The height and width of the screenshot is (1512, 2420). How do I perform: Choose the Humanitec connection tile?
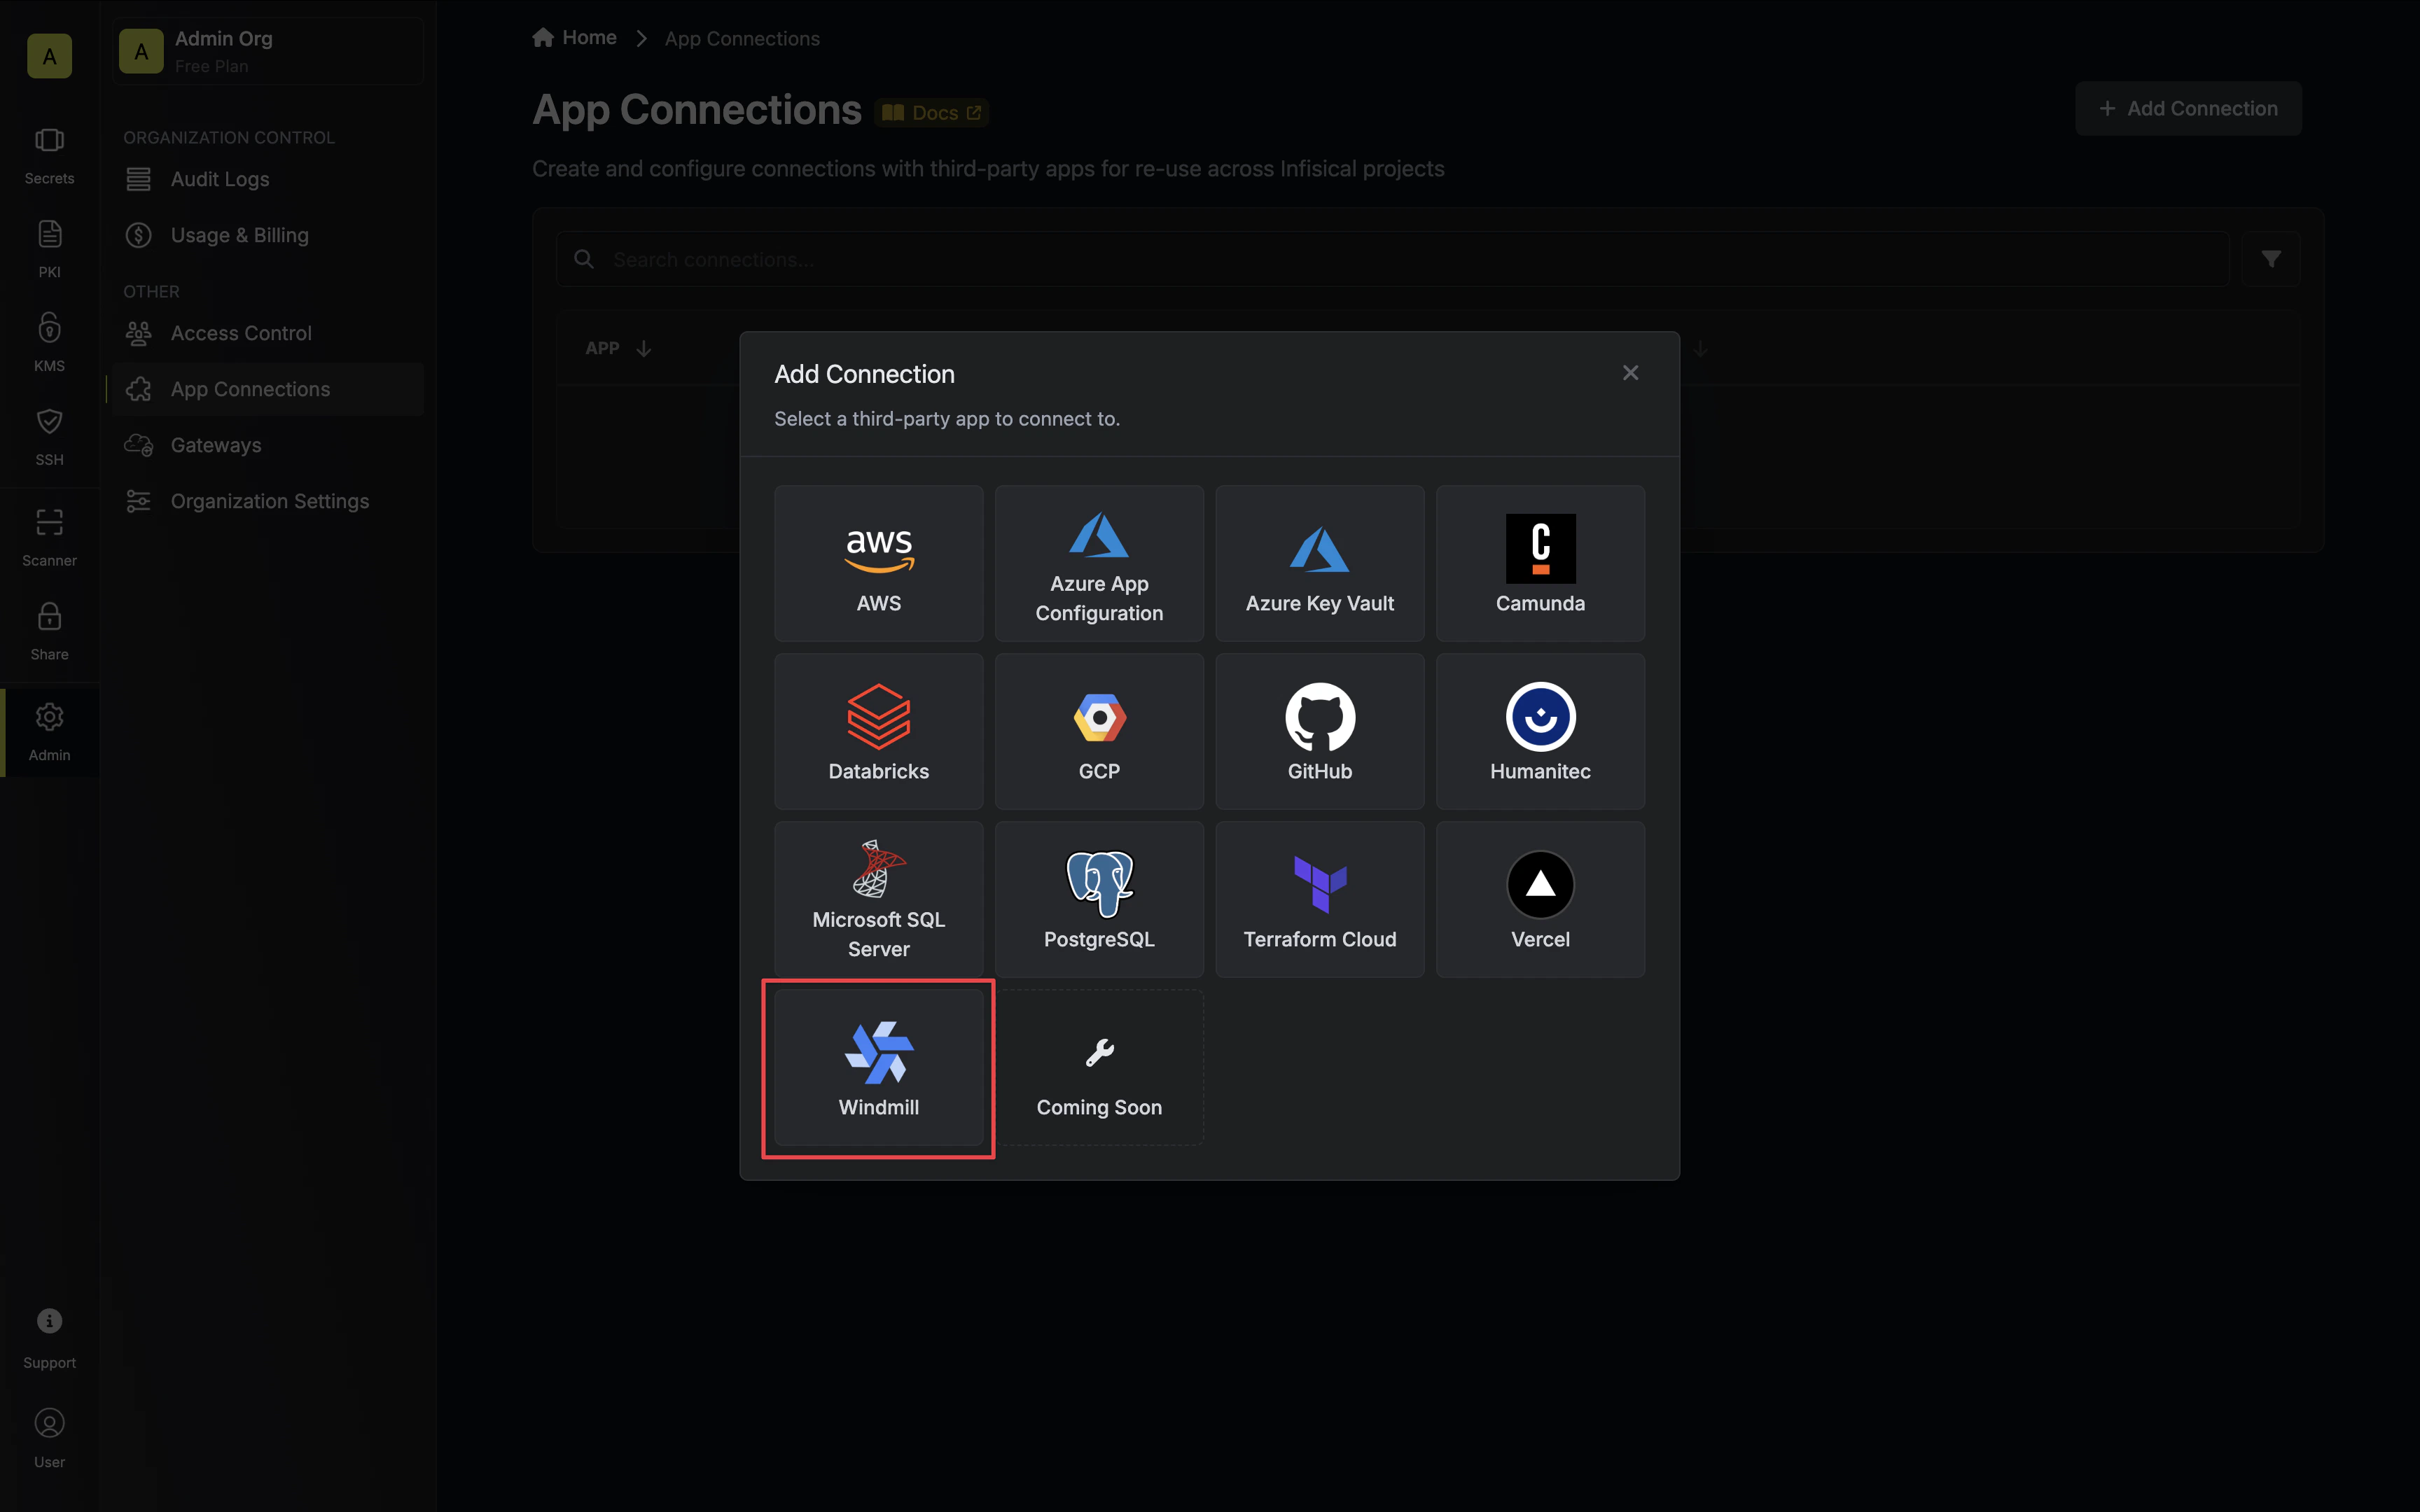pyautogui.click(x=1540, y=731)
